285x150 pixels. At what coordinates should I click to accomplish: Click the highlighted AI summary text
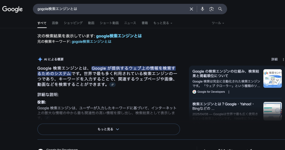pos(106,71)
